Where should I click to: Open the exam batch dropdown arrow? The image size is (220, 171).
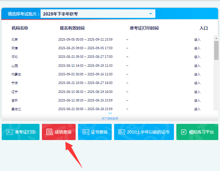150,14
